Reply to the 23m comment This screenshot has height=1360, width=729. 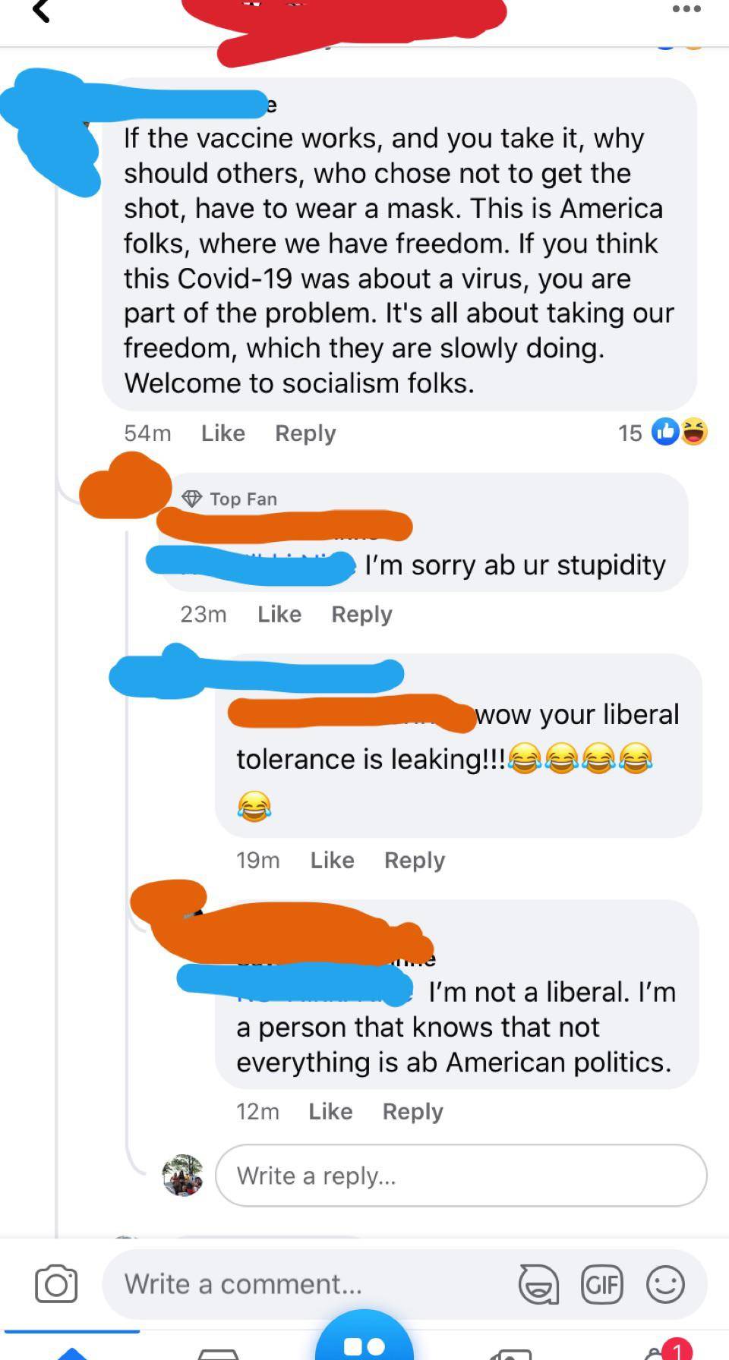pos(361,615)
